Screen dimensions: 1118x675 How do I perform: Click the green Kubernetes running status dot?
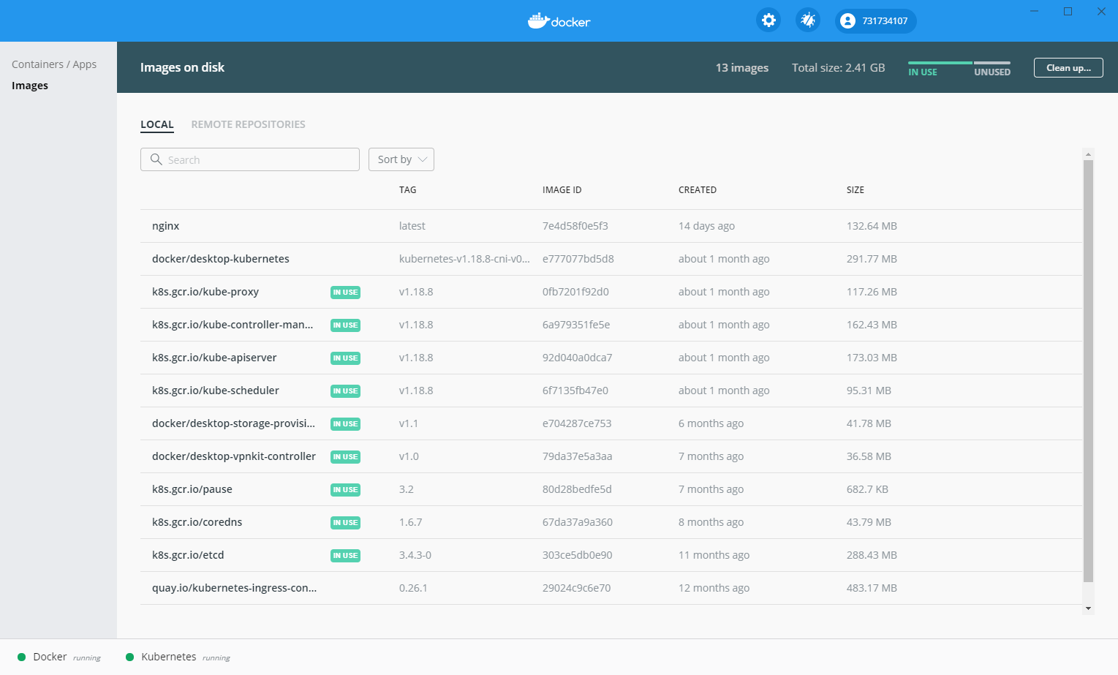pos(130,657)
